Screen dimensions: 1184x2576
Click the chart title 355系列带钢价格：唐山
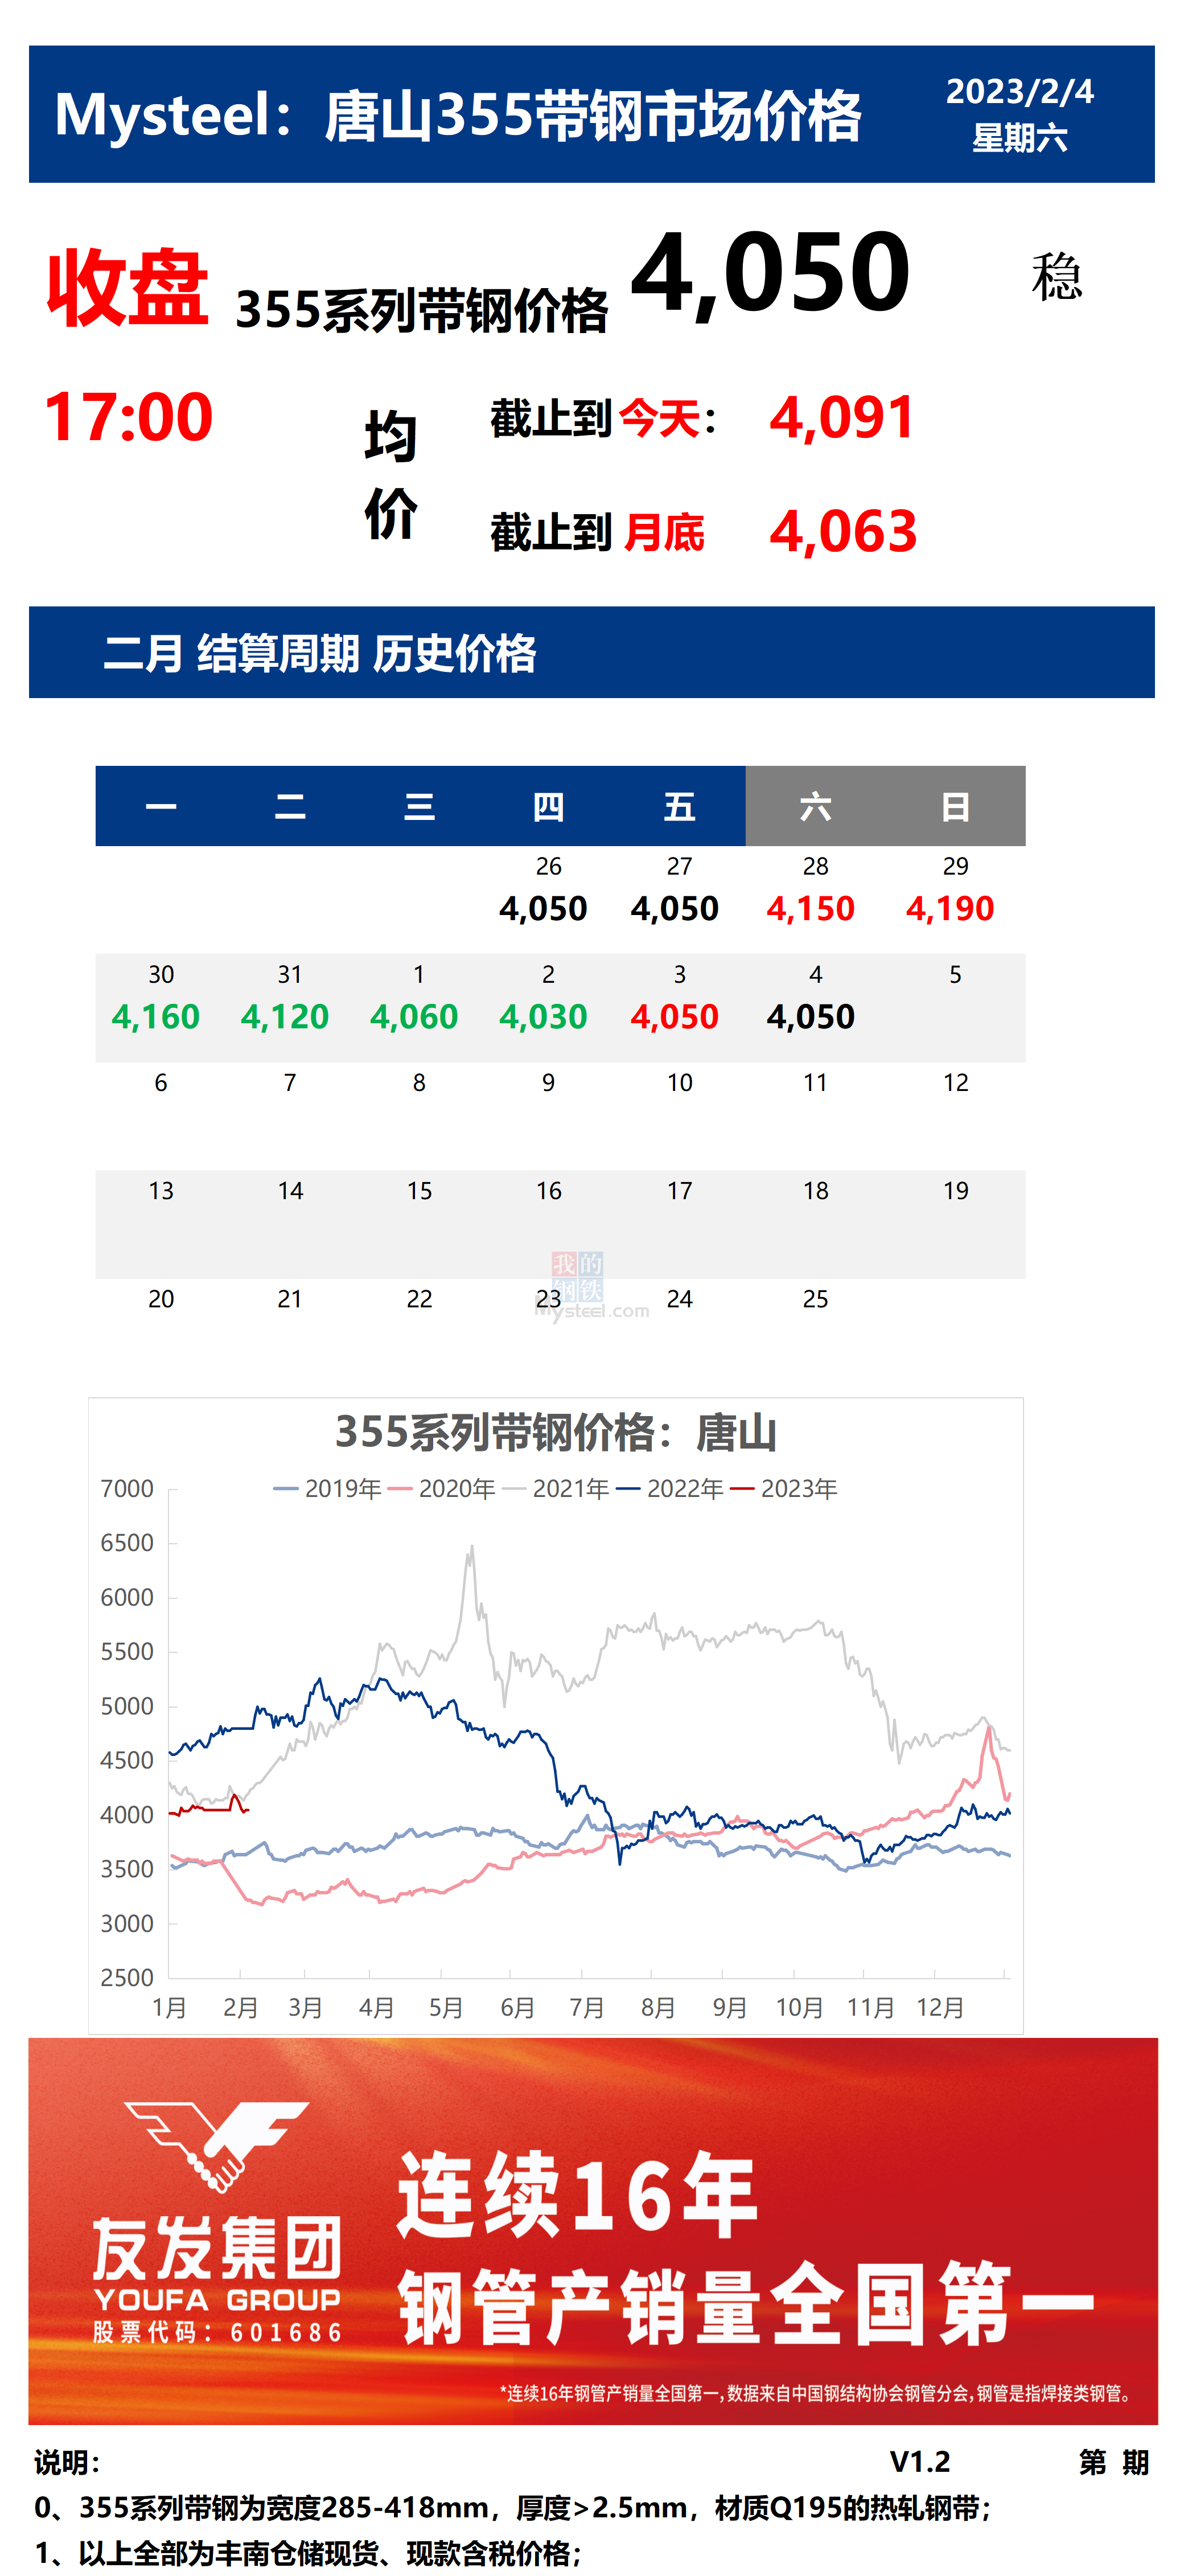click(x=556, y=1433)
